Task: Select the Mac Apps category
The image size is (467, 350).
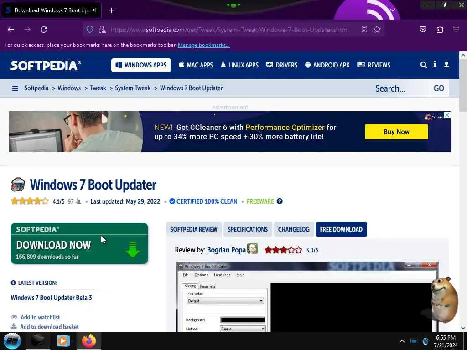Action: [196, 65]
